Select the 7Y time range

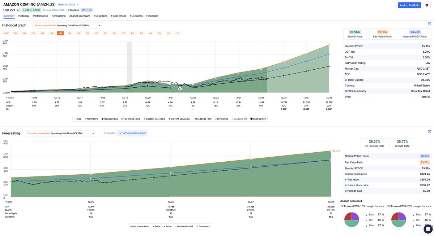coord(123,33)
